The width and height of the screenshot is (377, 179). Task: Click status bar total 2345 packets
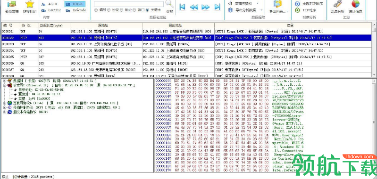click(x=34, y=177)
